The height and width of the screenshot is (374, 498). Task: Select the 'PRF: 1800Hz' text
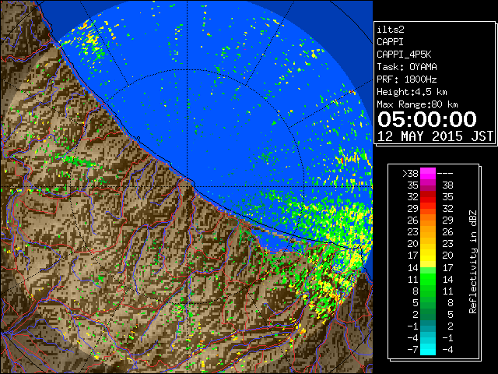pyautogui.click(x=407, y=79)
